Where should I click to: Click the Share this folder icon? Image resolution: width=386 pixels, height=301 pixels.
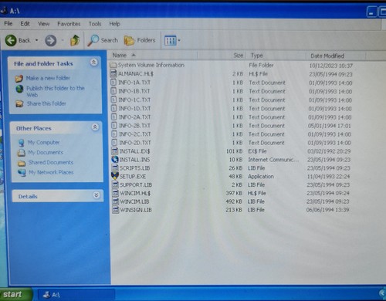tap(19, 103)
